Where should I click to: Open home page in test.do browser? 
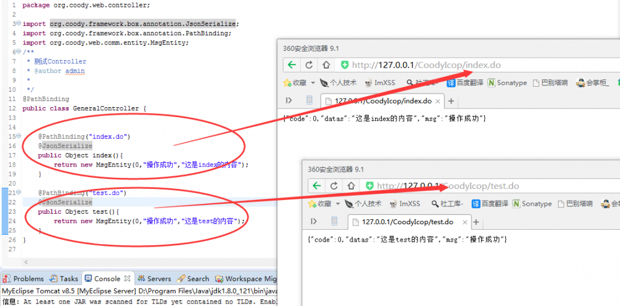351,186
